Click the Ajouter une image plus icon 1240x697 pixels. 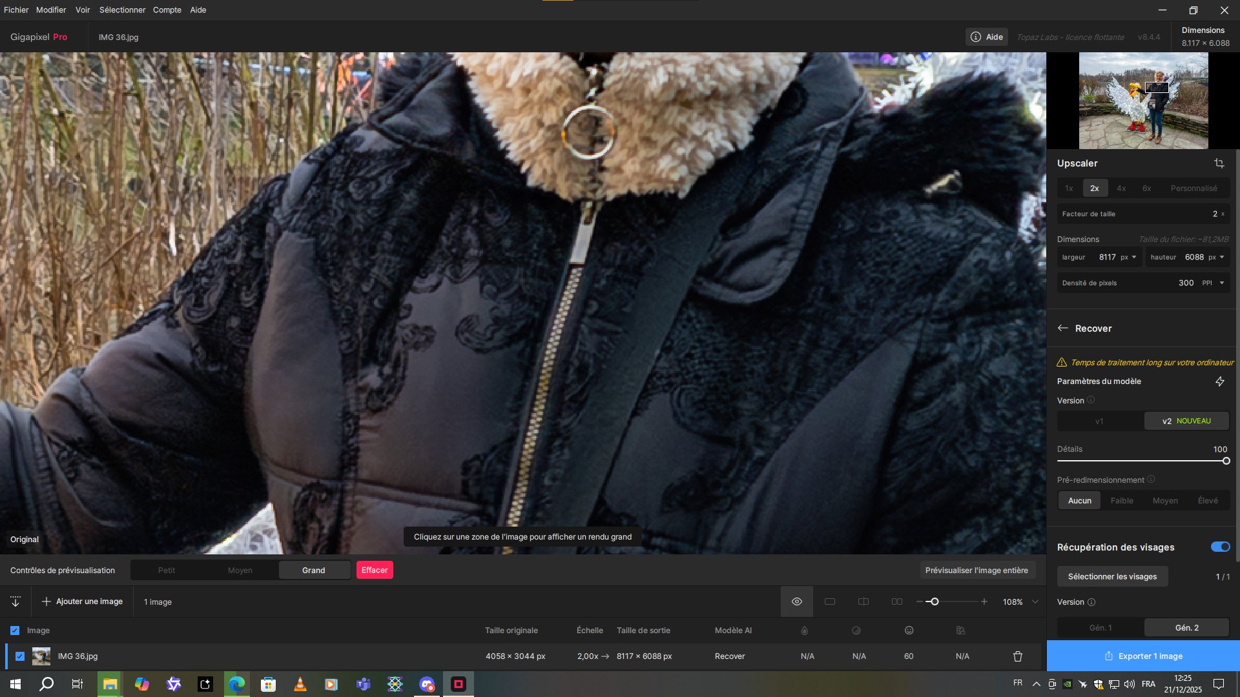pyautogui.click(x=46, y=601)
